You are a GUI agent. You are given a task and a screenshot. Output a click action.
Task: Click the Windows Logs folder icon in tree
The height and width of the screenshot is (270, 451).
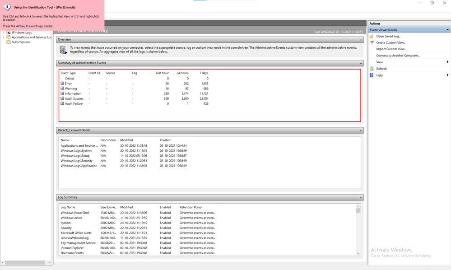[x=9, y=33]
